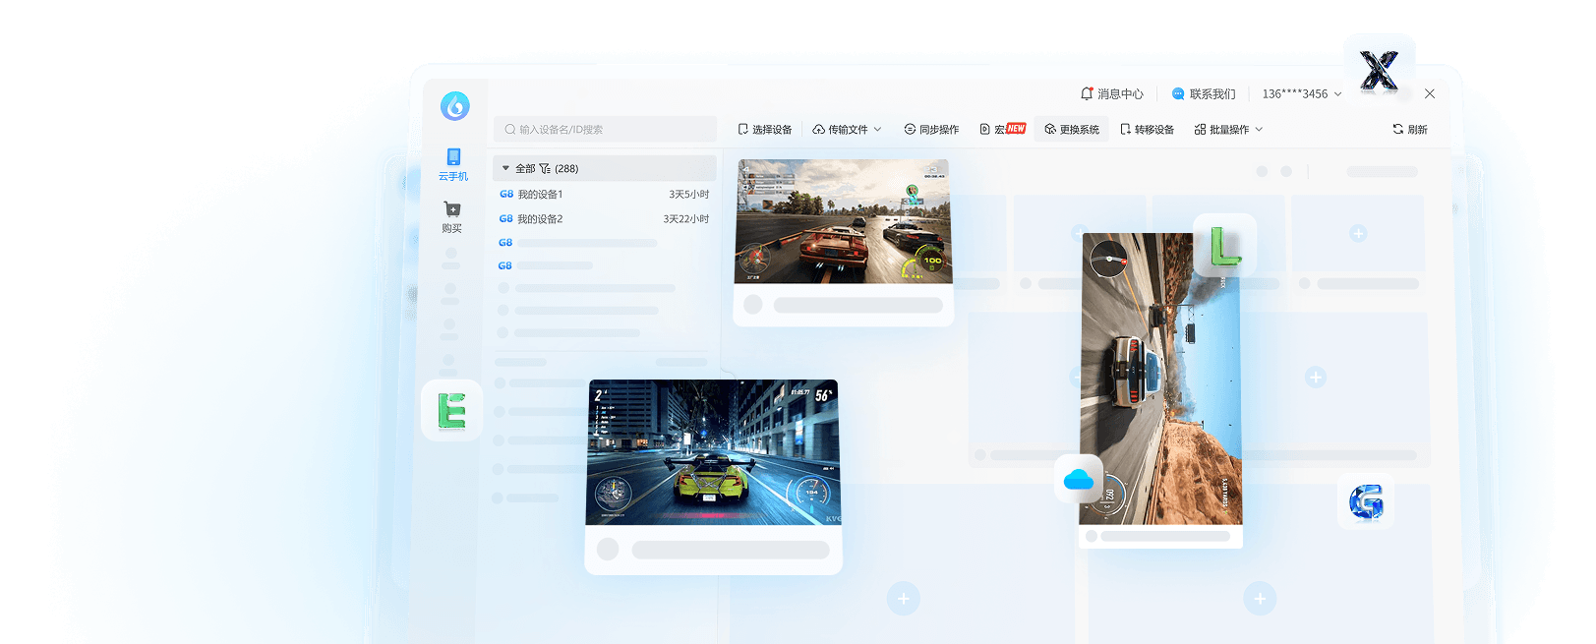The image size is (1596, 644).
Task: Click the 同步操作 sync button
Action: point(930,130)
